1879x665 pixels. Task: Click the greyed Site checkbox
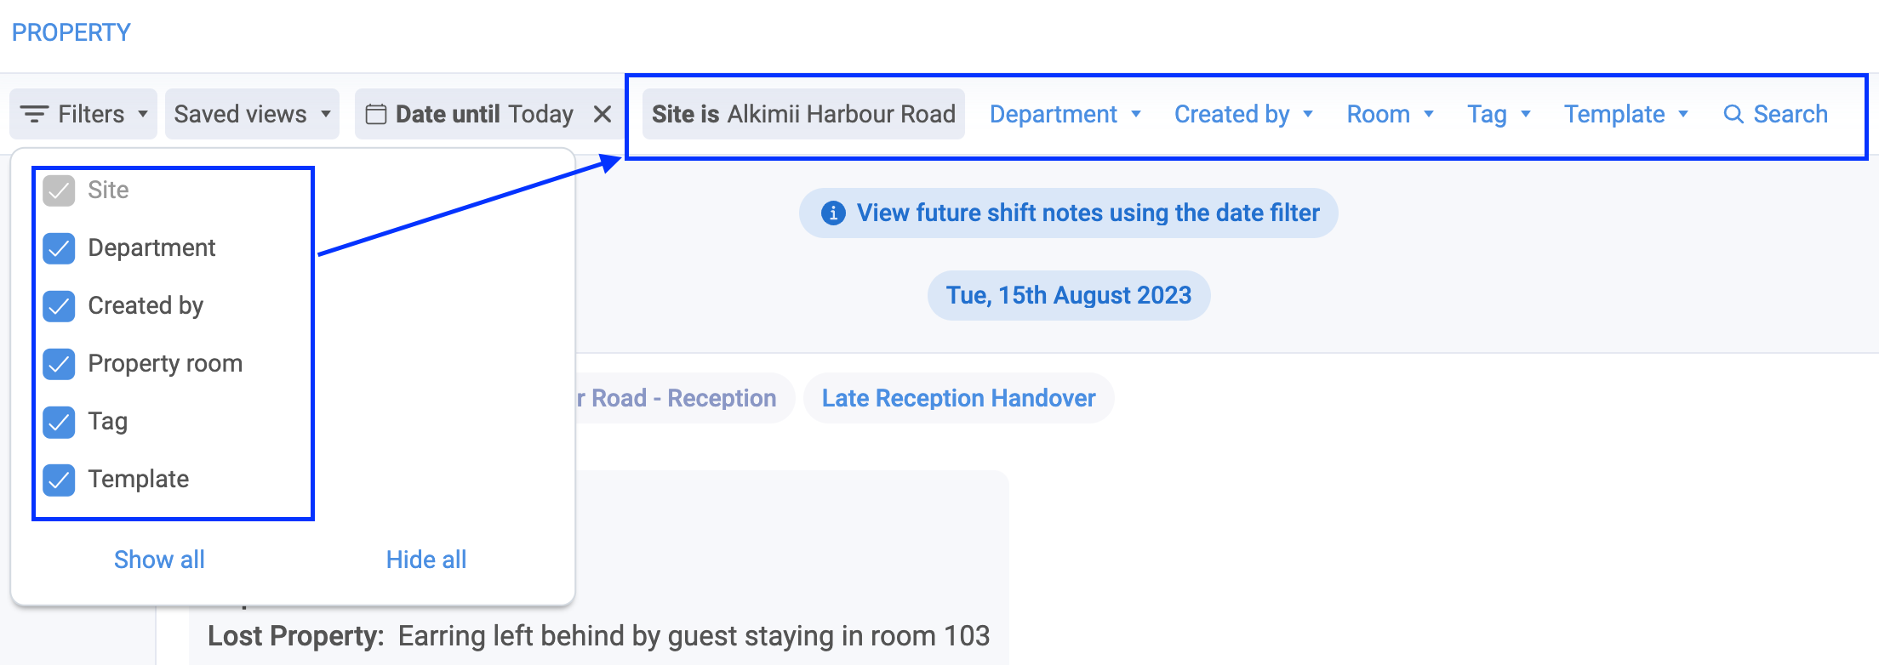point(60,190)
